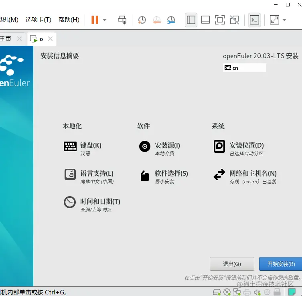
Task: Click the hard disk status bar icon
Action: [x=217, y=292]
